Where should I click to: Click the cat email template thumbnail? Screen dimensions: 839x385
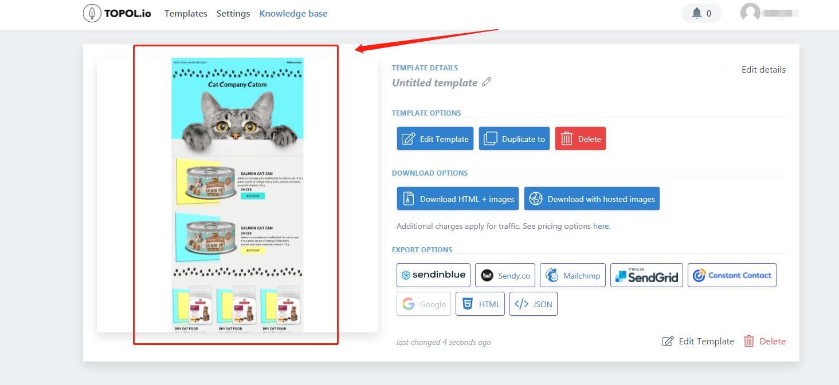point(237,195)
